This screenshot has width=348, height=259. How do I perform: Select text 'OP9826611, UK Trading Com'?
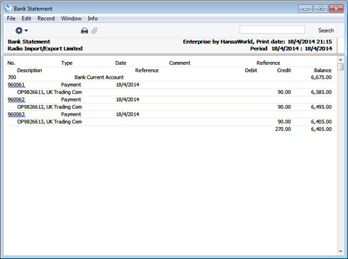pyautogui.click(x=50, y=92)
